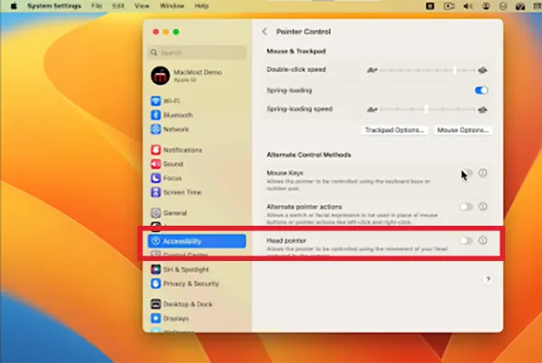This screenshot has height=363, width=542.
Task: Click the sidebar Search field
Action: 197,52
